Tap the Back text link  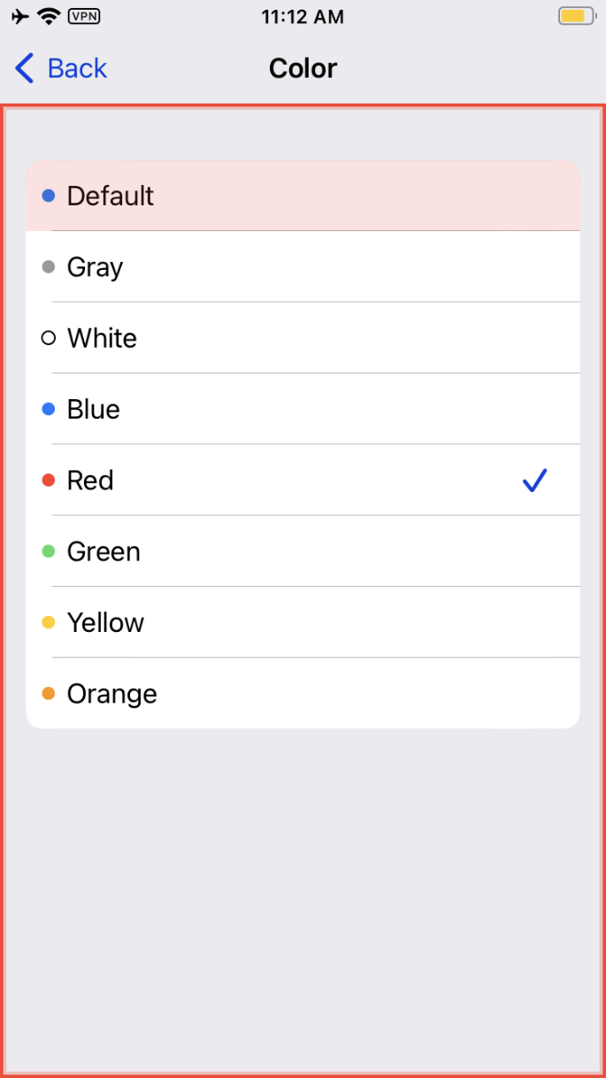[77, 68]
